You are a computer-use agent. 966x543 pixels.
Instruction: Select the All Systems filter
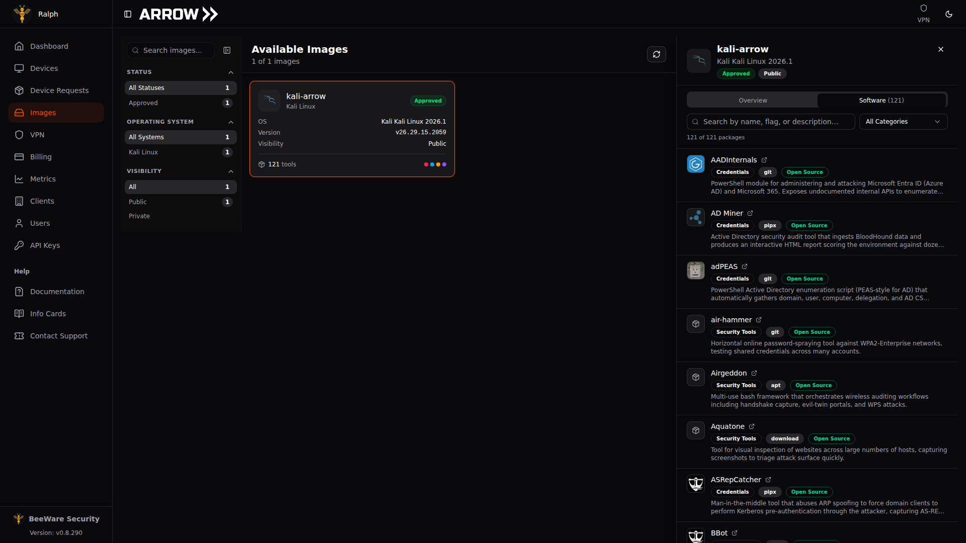[x=181, y=137]
